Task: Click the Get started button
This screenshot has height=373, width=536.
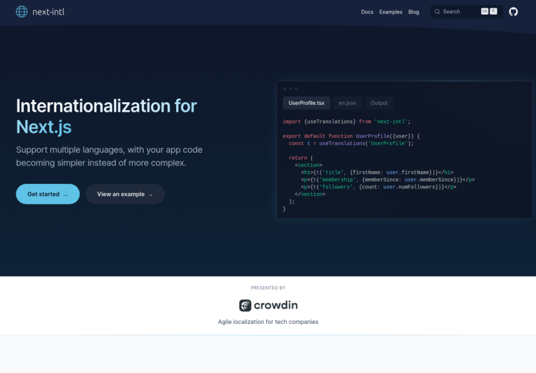Action: point(48,194)
